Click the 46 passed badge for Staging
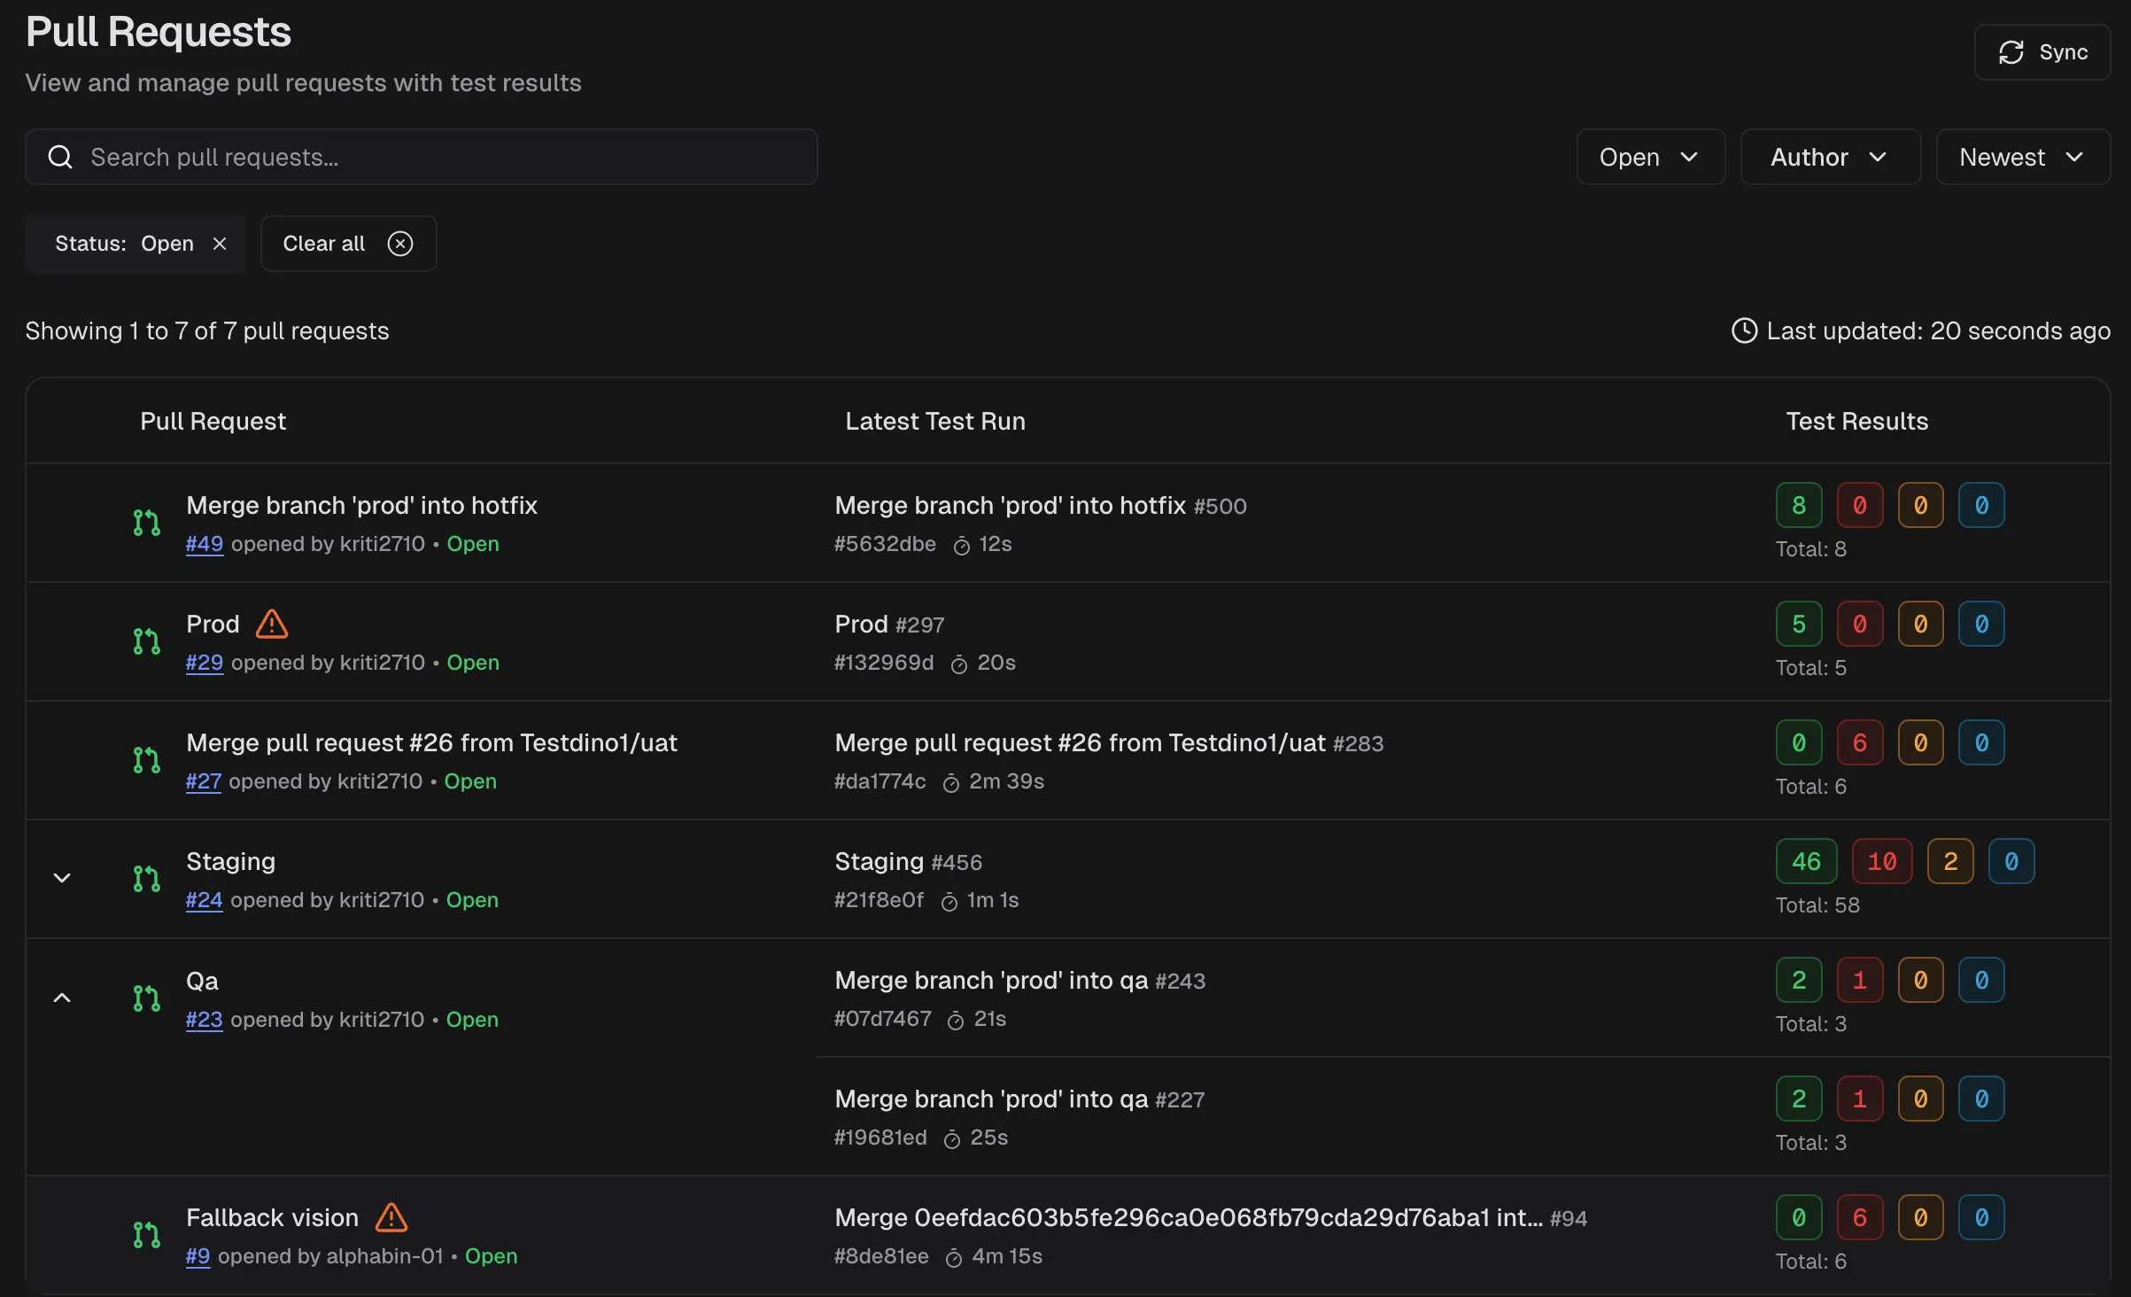This screenshot has width=2131, height=1297. pyautogui.click(x=1805, y=860)
